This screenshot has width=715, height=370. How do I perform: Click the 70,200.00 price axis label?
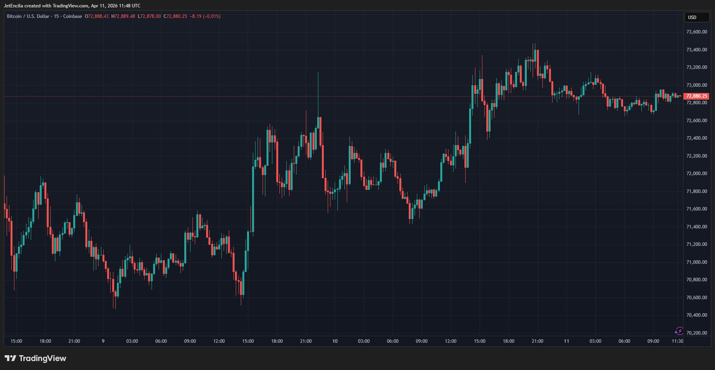(696, 333)
